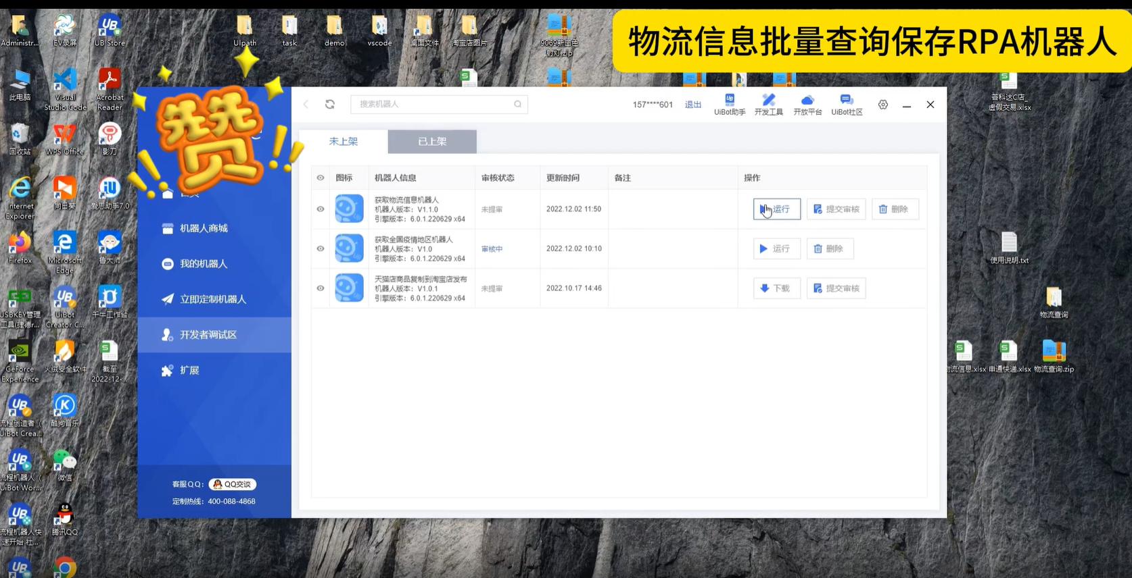Toggle eye icon for 获取物流信息机器人 row
The width and height of the screenshot is (1132, 578).
(321, 209)
